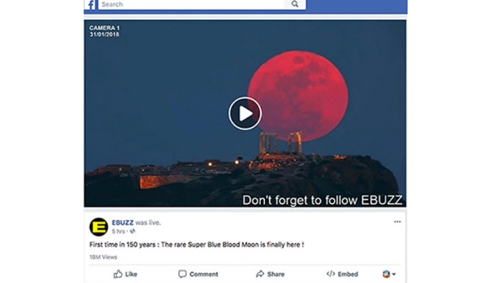Click the Facebook logo icon
The image size is (491, 283).
[x=91, y=5]
